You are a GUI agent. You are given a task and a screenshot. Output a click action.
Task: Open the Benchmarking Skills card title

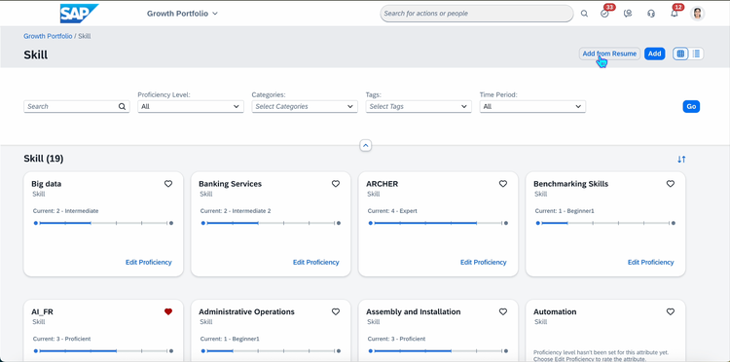(570, 184)
